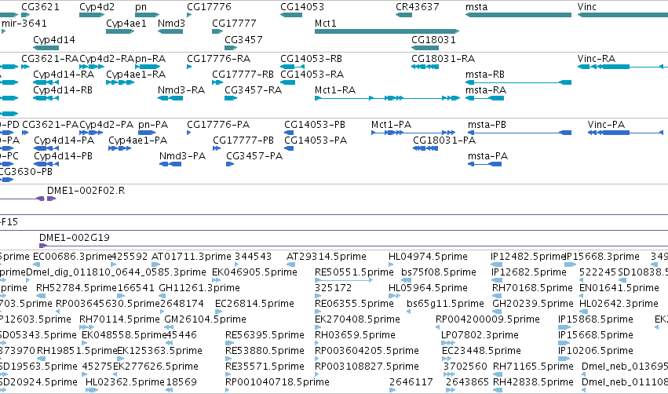Screen dimensions: 668x394
Task: Click the RP003108827.5prime EST label
Action: point(367,367)
